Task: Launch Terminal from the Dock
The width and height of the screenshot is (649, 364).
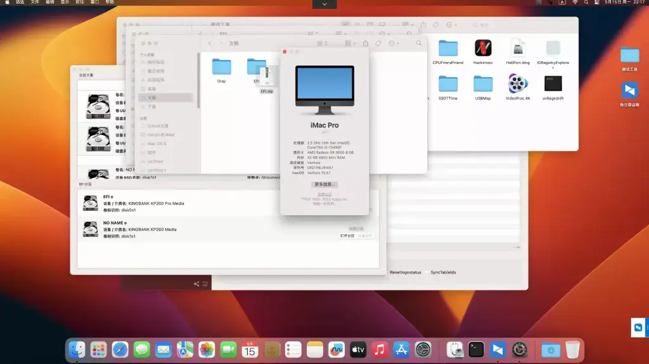Action: [x=476, y=350]
